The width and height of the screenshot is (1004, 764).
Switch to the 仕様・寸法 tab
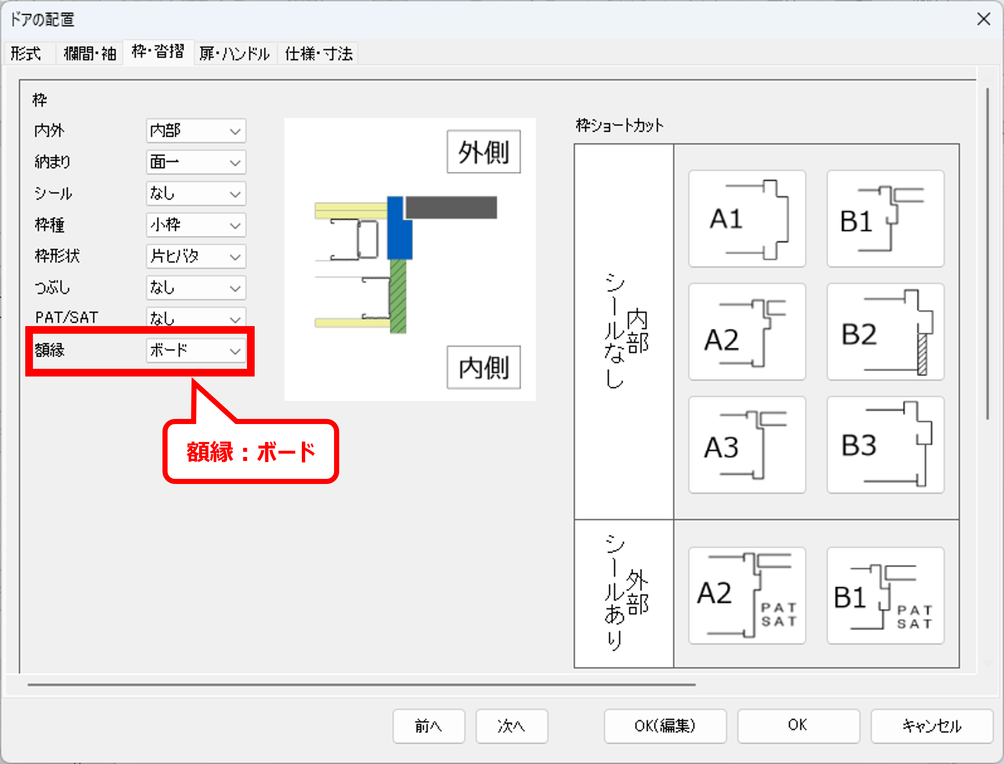pos(319,54)
